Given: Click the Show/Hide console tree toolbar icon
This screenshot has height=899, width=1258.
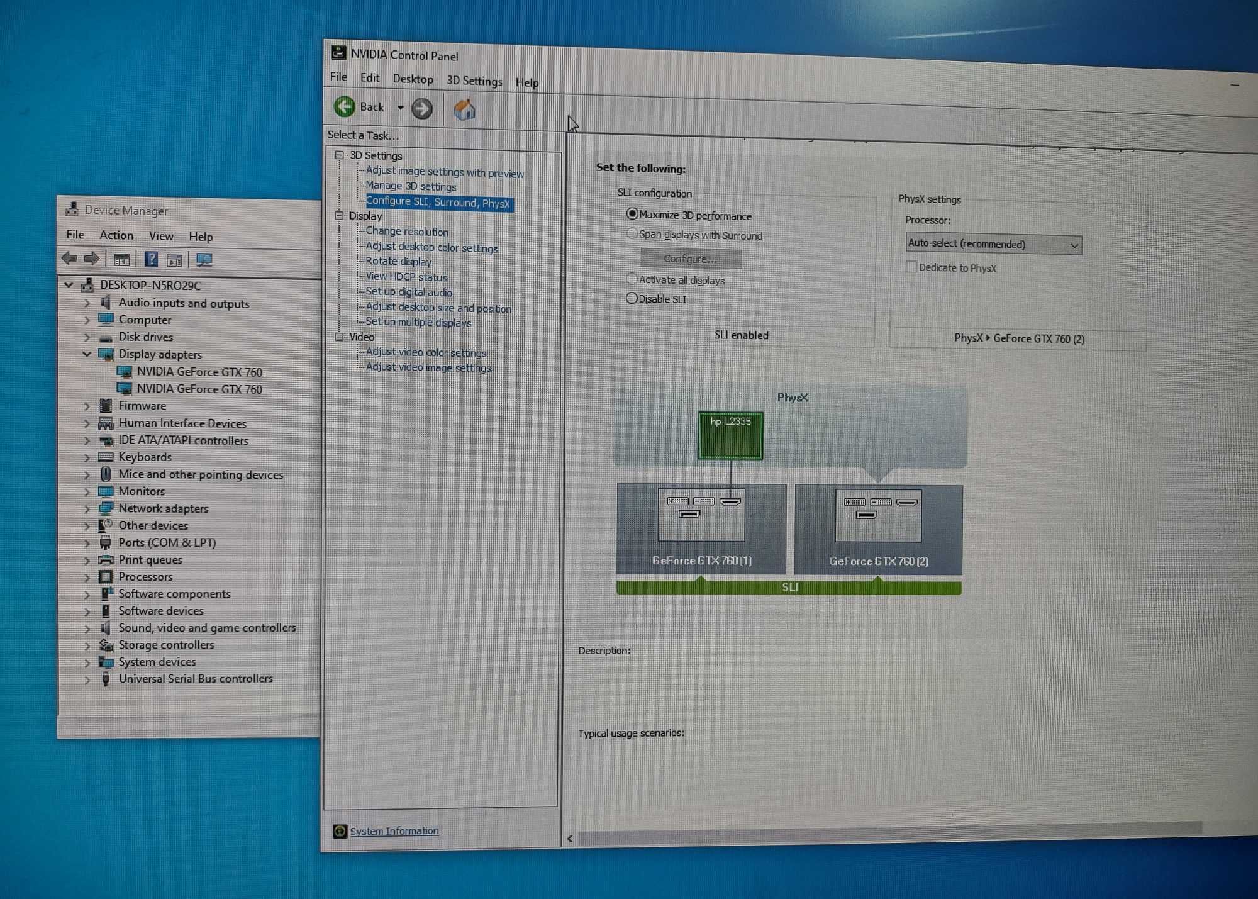Looking at the screenshot, I should (122, 259).
